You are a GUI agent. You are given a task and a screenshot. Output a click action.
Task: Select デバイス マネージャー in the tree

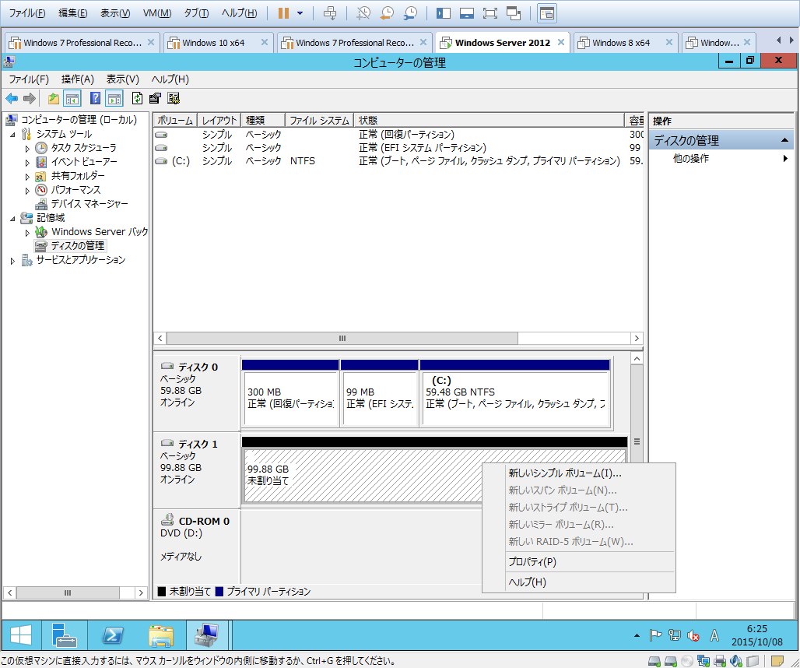click(x=89, y=204)
